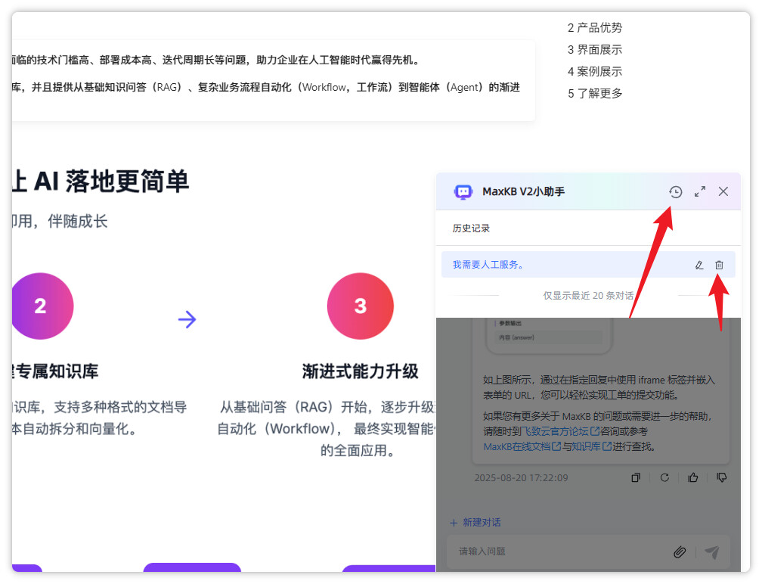Viewport: 762px width, 584px height.
Task: Open the 飞致云官方论坛 link
Action: pyautogui.click(x=560, y=431)
